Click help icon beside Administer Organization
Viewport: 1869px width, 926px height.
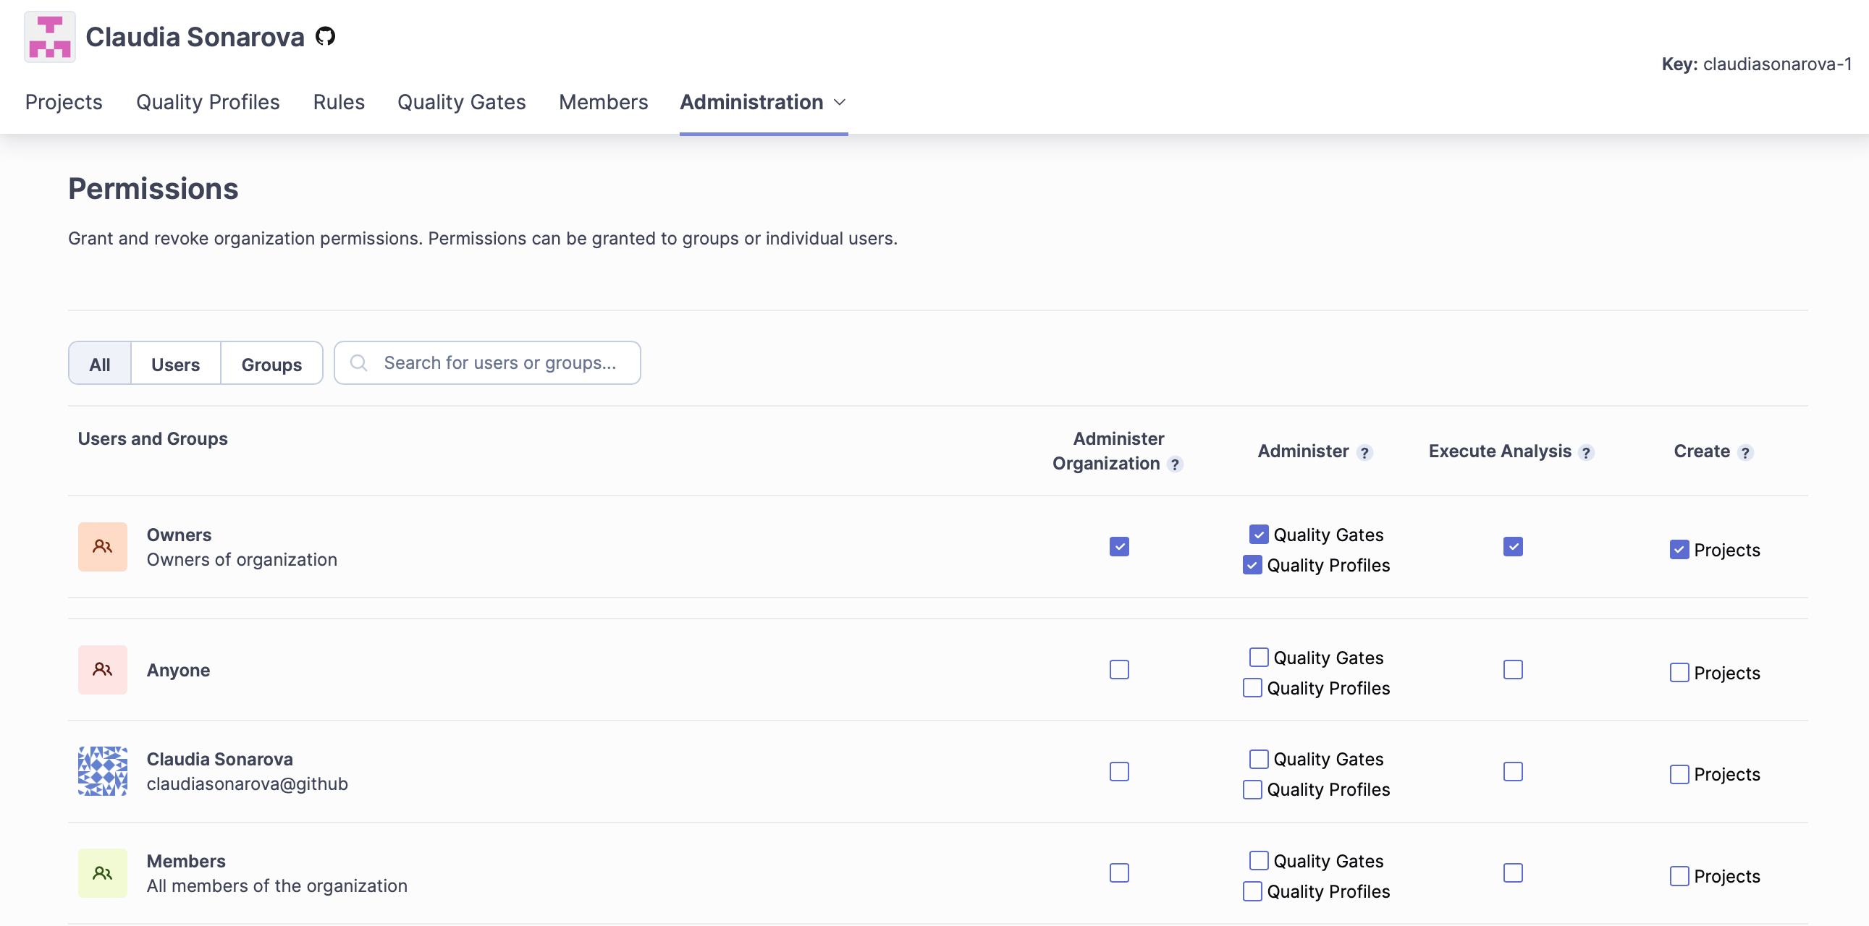1175,464
